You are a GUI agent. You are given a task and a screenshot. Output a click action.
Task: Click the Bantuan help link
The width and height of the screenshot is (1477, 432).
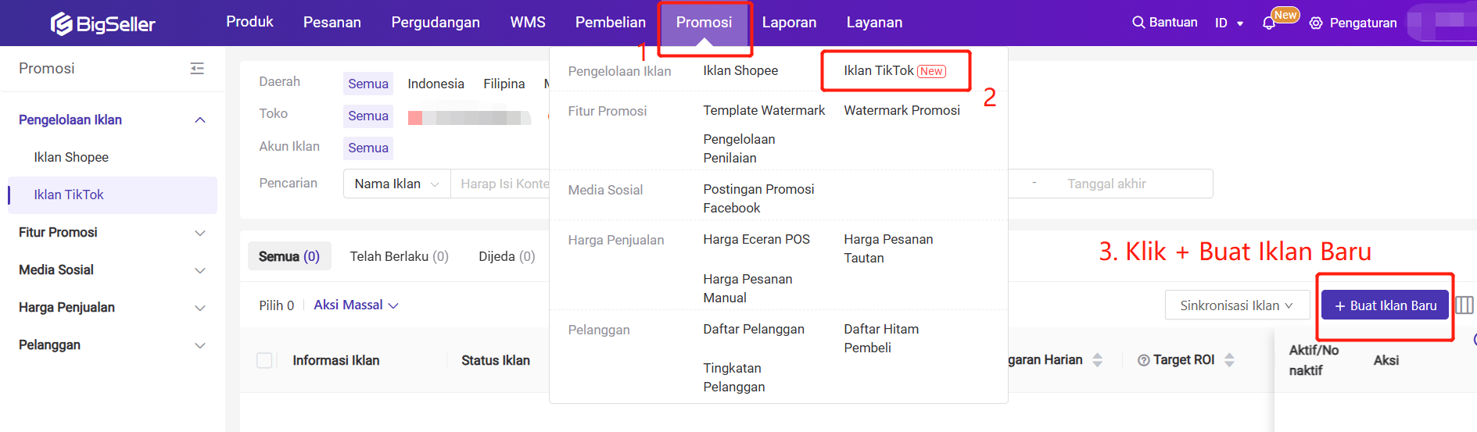click(1173, 23)
